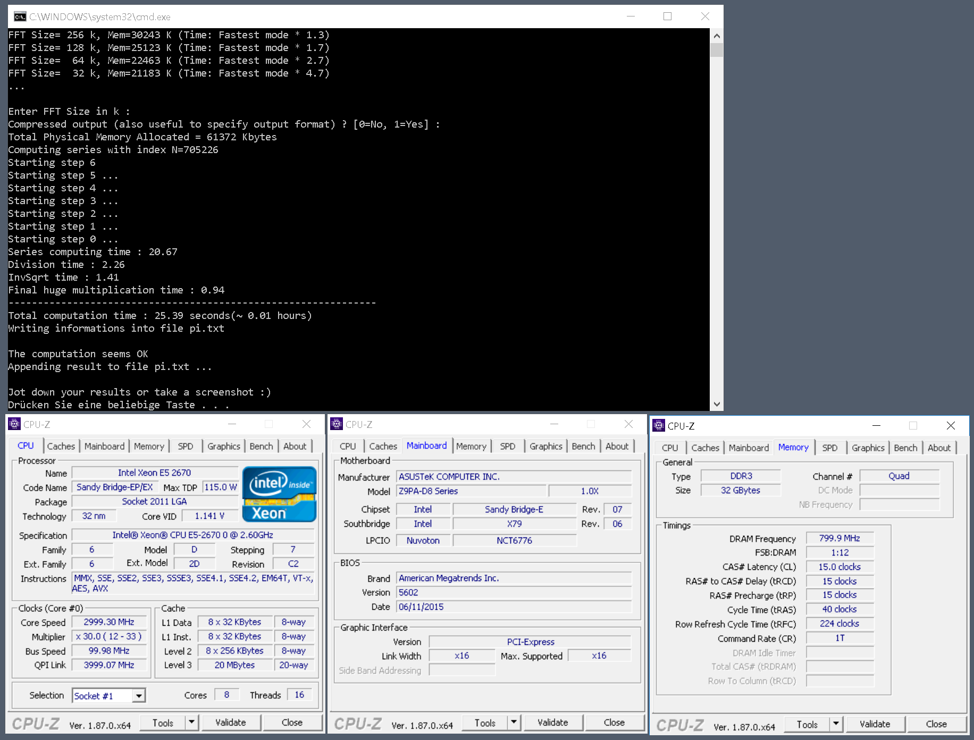The image size is (974, 740).
Task: Select CPU tab in right CPU-Z window
Action: [x=670, y=448]
